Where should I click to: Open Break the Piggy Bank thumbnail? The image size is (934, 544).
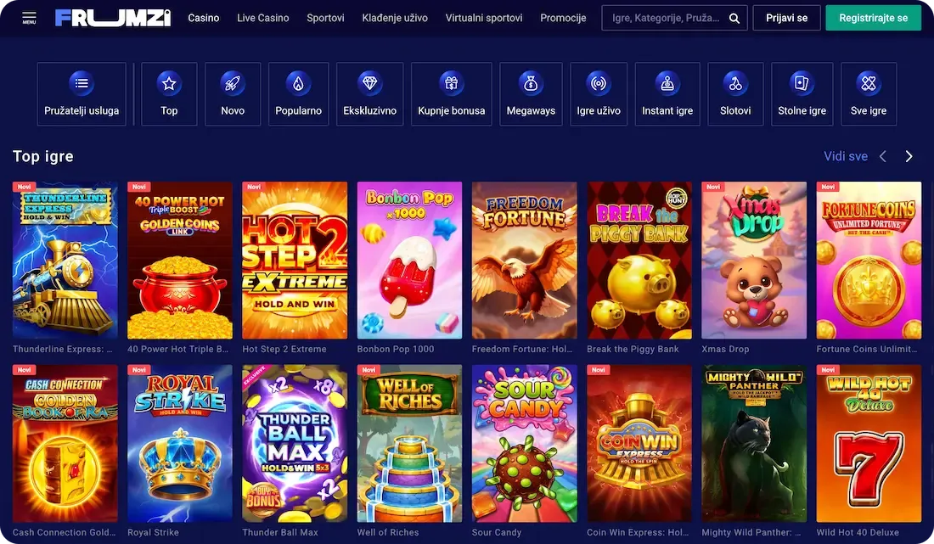639,260
